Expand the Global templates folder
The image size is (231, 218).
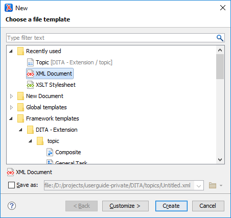[x=11, y=107]
